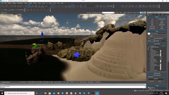Click the Save CGF button
This screenshot has height=95, width=169.
(152, 81)
